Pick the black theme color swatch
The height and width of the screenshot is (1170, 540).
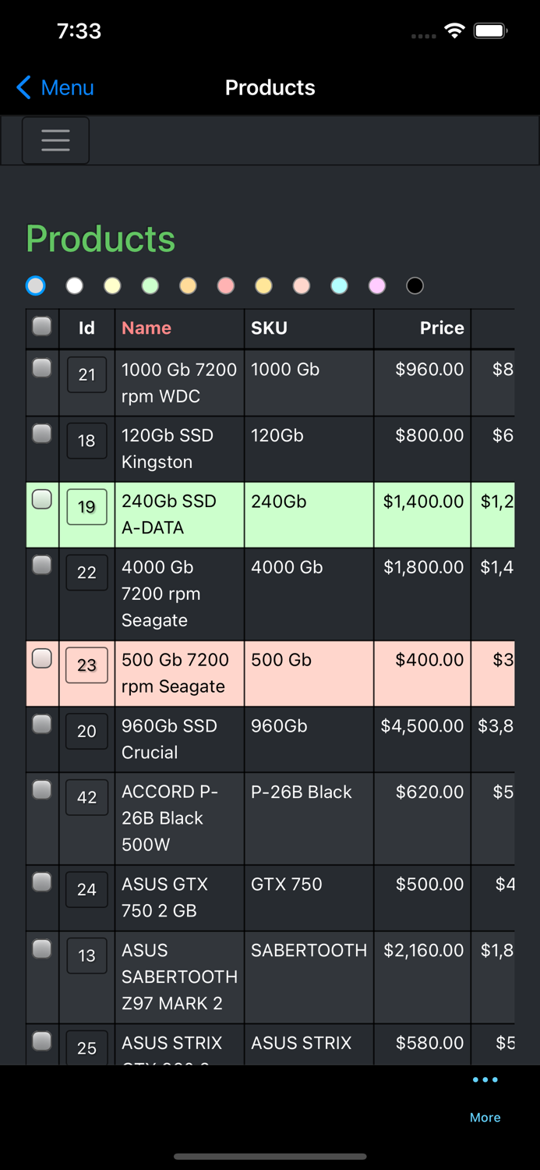point(415,285)
